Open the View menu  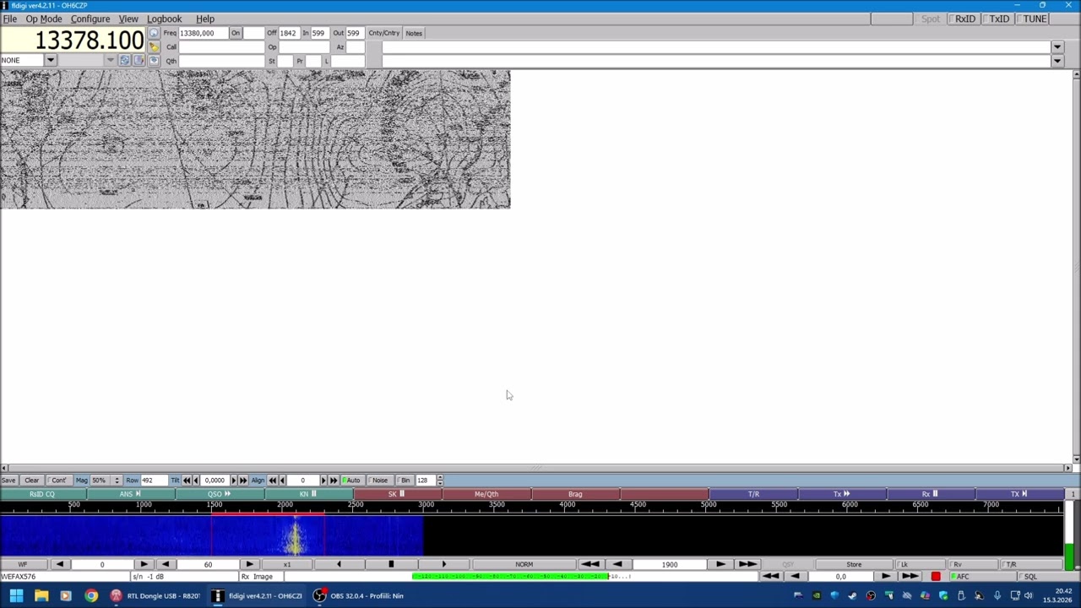point(128,19)
